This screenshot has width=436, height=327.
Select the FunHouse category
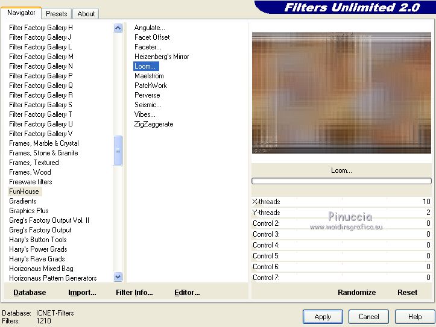tap(24, 192)
